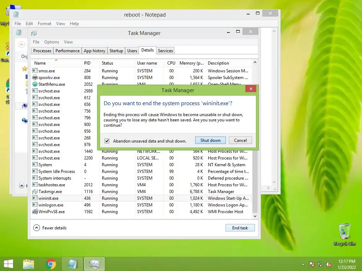This screenshot has height=271, width=362.
Task: Click Notepad's vertical scroll up arrow
Action: tap(274, 31)
